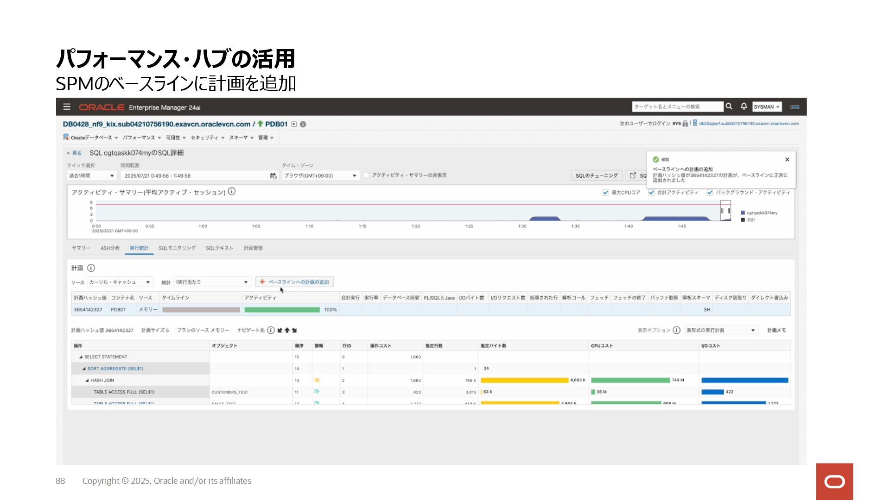Click the Oracle database menu icon
Viewport: 890px width, 500px height.
click(66, 137)
